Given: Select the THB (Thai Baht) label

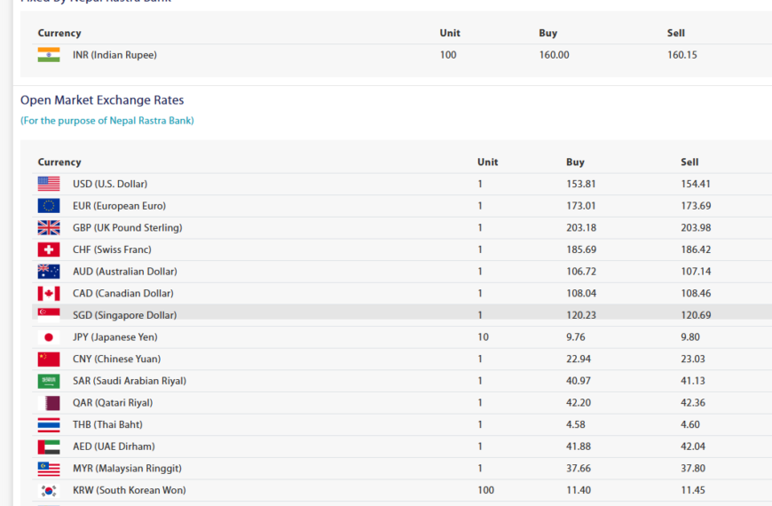Looking at the screenshot, I should (x=107, y=424).
